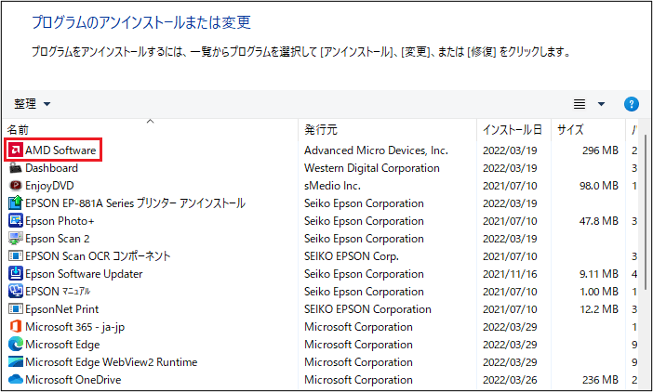Viewport: 653px width, 392px height.
Task: Select the Epson Scan 2 name
Action: click(58, 239)
